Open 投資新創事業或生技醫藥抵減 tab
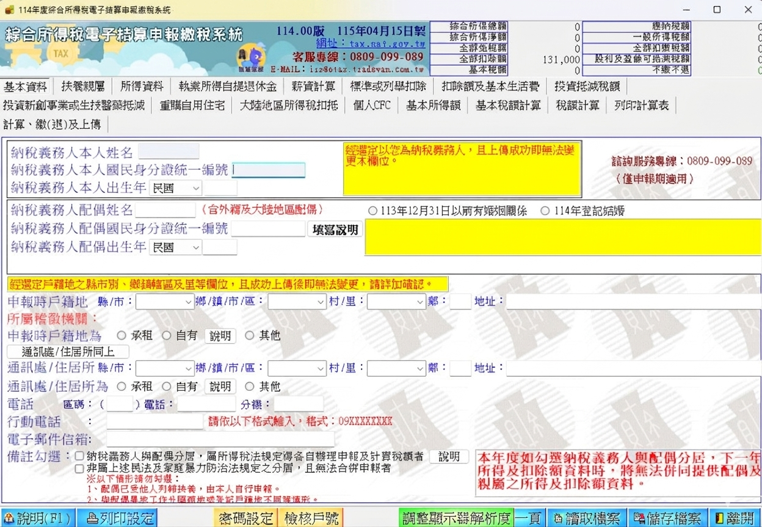Image resolution: width=762 pixels, height=527 pixels. tap(74, 105)
